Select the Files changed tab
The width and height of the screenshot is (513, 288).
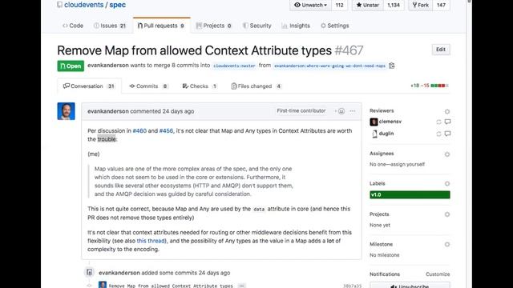(x=256, y=86)
